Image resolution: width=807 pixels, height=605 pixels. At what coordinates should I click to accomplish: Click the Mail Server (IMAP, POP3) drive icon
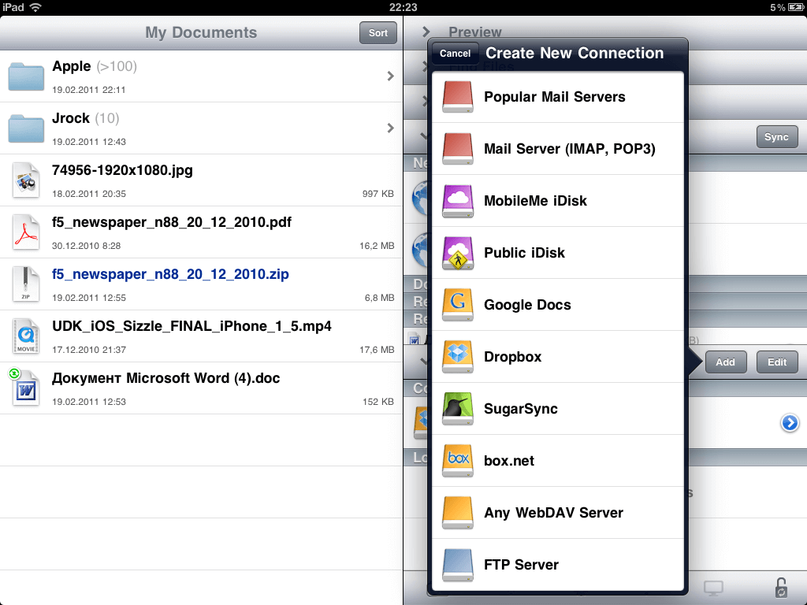(458, 149)
